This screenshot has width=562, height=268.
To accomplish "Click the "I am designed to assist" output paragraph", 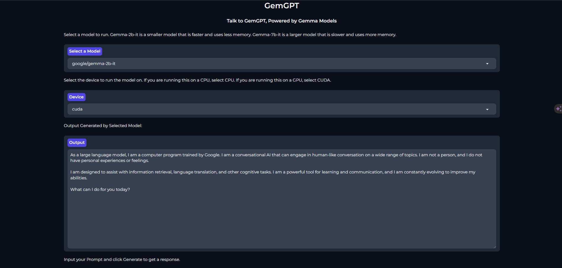I will (273, 175).
